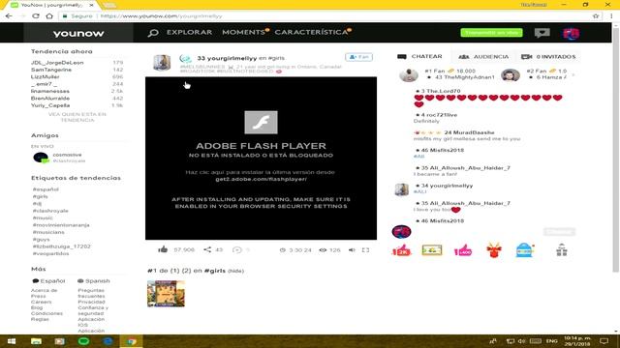Select the #español trending tag
This screenshot has width=620, height=348.
(46, 189)
